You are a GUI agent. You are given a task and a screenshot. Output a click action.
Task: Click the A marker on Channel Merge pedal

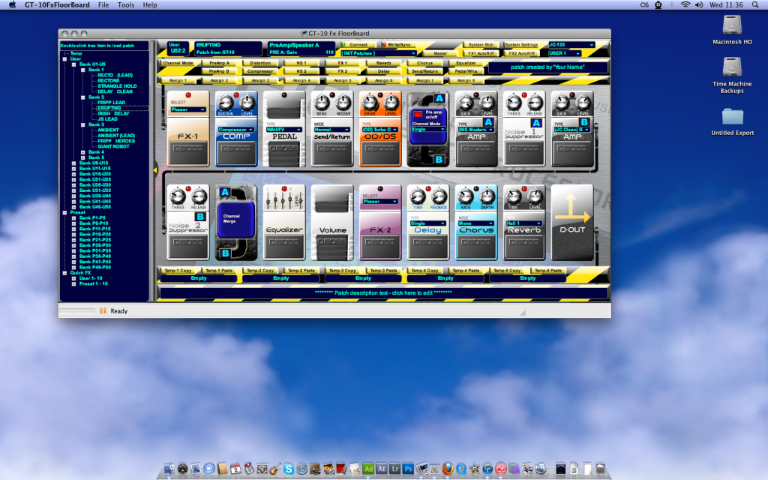[x=225, y=192]
